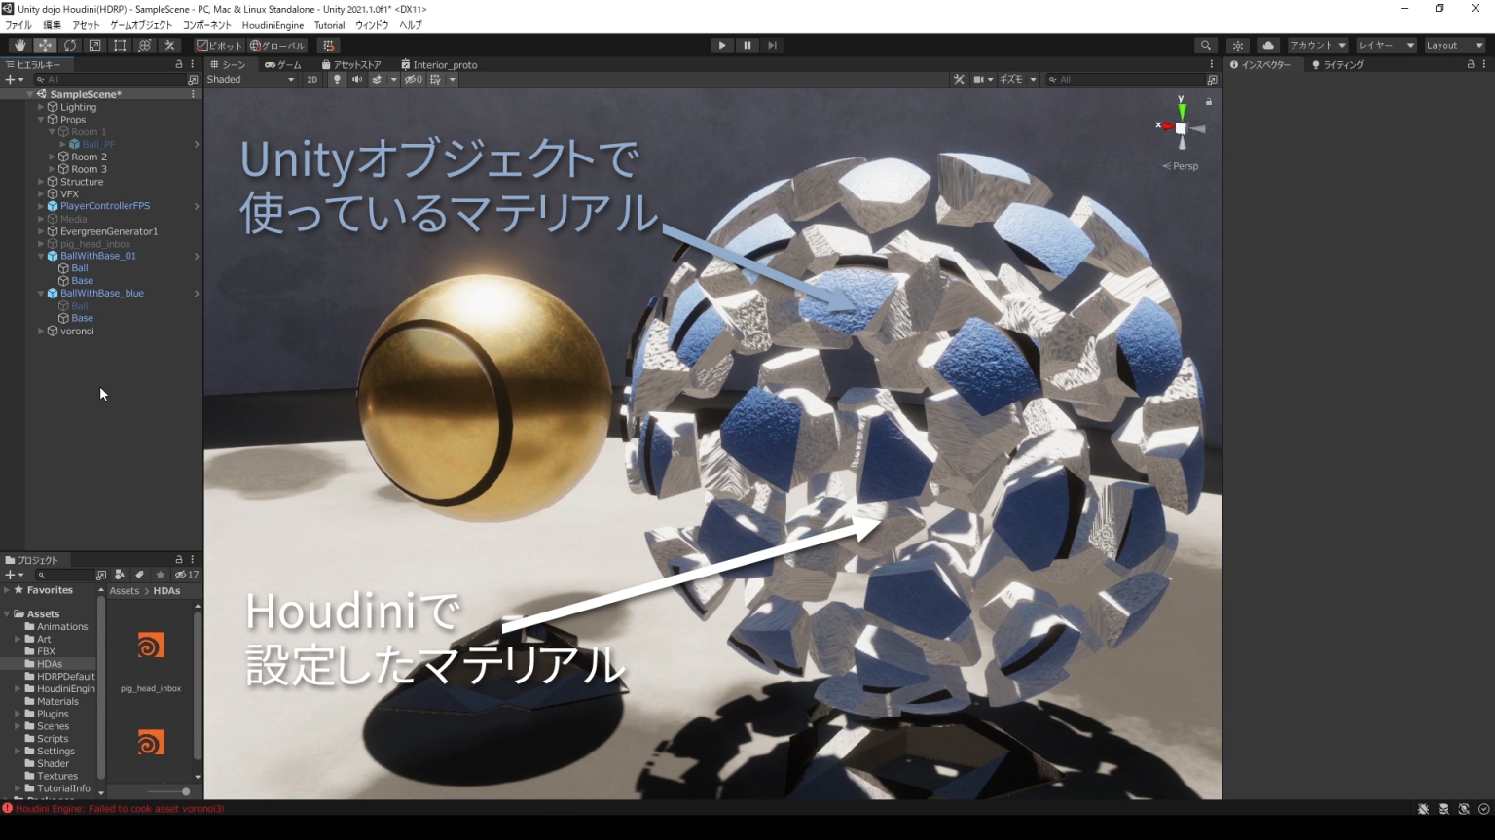Select the Move tool in the toolbar
Viewport: 1495px width, 840px height.
coord(45,45)
